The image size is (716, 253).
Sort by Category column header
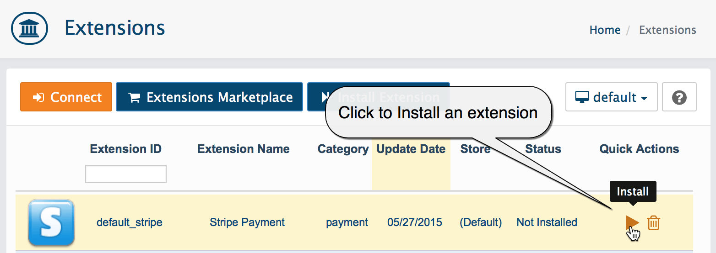(x=343, y=149)
